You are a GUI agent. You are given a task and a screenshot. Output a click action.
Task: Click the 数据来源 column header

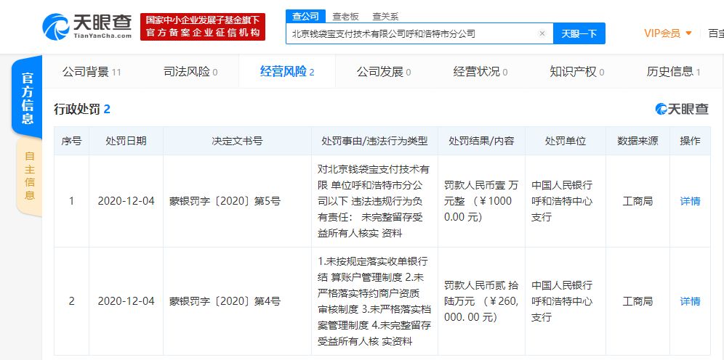click(637, 141)
